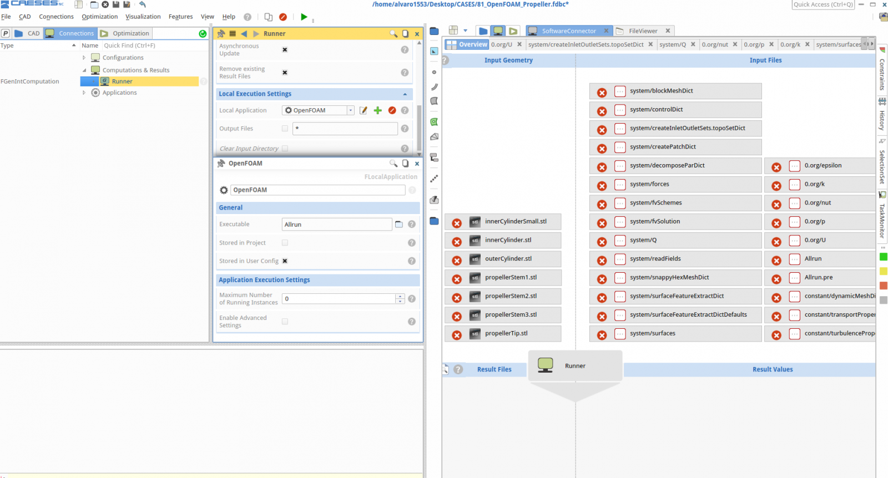The image size is (888, 478).
Task: Open the layout dropdown arrow in top toolbar
Action: click(x=465, y=31)
